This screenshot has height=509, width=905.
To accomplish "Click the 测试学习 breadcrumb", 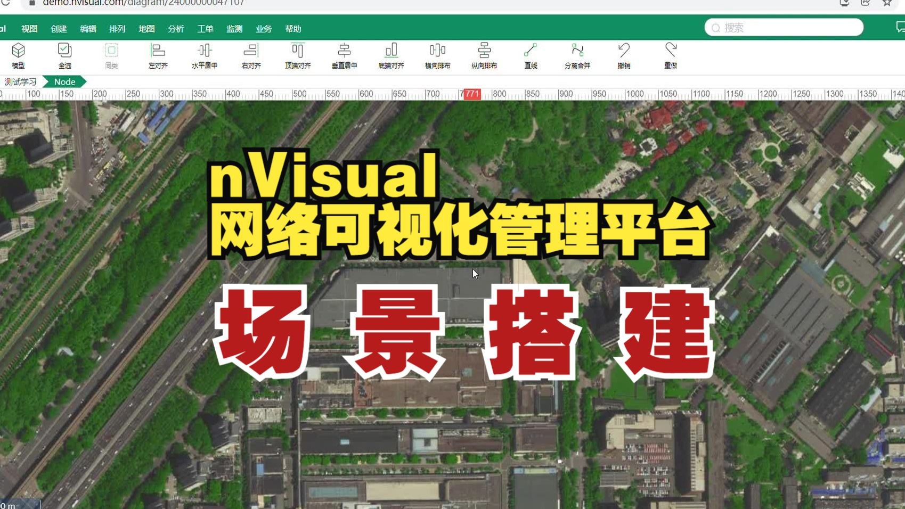I will click(x=20, y=81).
